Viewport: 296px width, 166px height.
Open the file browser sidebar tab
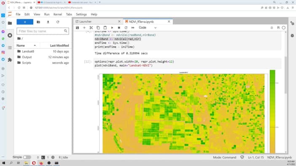tap(10, 23)
